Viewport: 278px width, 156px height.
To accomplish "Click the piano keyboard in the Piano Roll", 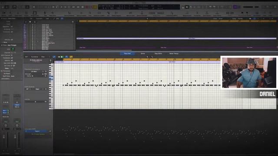I will (x=51, y=86).
